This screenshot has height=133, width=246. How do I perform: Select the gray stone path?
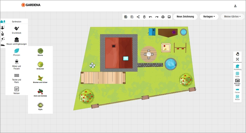click(x=150, y=65)
